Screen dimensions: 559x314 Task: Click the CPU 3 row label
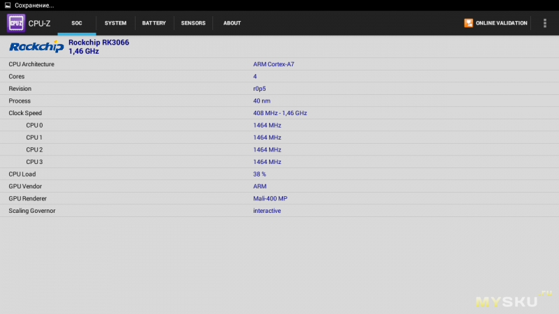point(34,162)
